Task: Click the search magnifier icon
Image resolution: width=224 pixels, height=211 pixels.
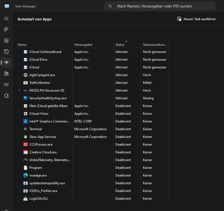Action: tap(110, 6)
